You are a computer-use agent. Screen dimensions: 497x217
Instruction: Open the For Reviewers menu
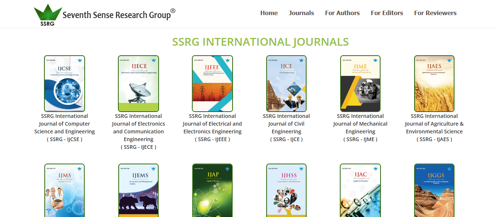435,13
